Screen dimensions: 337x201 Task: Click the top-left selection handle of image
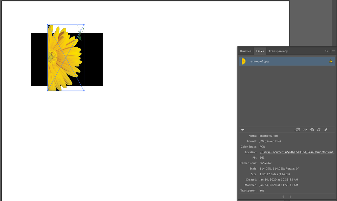(x=48, y=25)
